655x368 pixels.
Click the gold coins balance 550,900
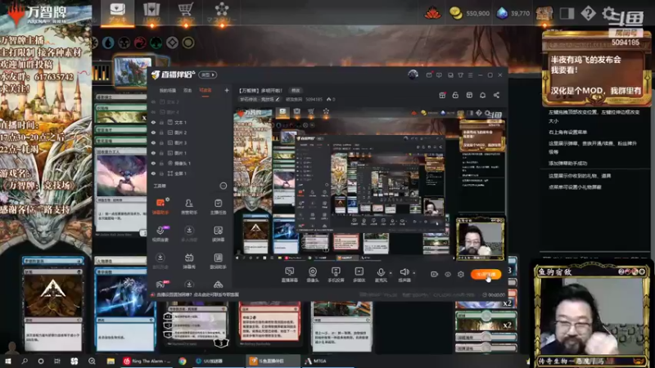468,13
